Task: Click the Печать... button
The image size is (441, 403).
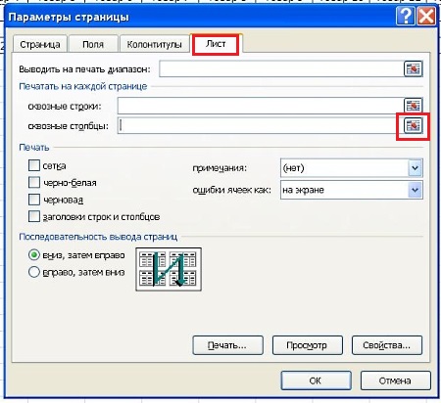Action: (227, 345)
